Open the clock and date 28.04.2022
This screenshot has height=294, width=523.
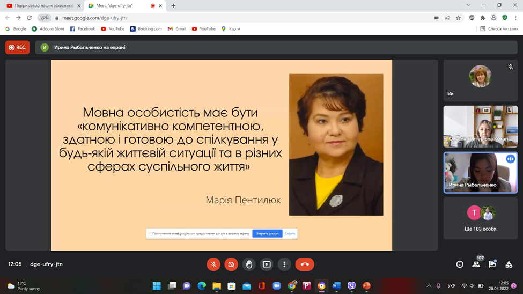coord(499,286)
